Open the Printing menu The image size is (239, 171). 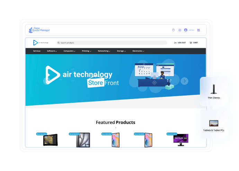[87, 51]
